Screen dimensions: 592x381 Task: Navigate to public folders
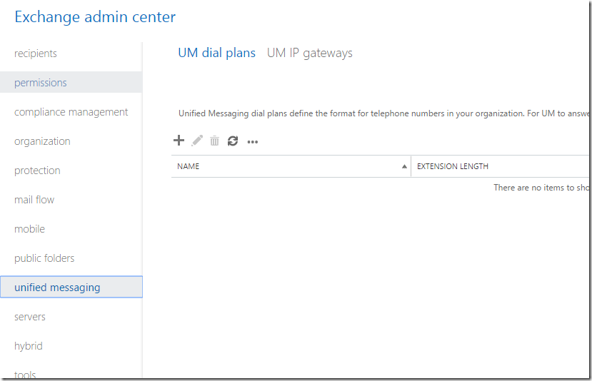[x=44, y=258]
